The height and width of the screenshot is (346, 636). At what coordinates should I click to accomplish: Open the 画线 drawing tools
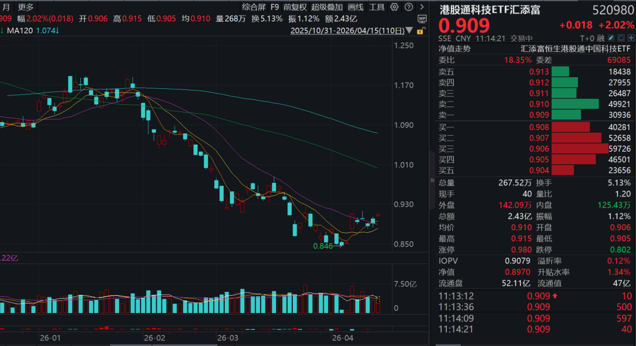pyautogui.click(x=356, y=7)
